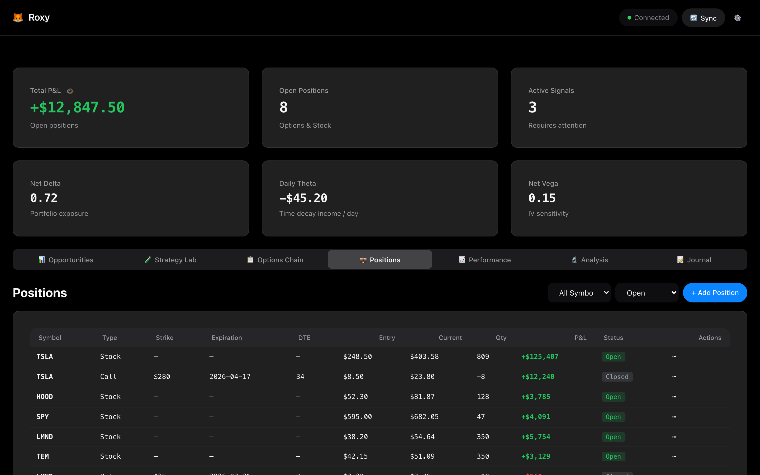
Task: Open actions menu for LMND Stock row
Action: tap(674, 437)
